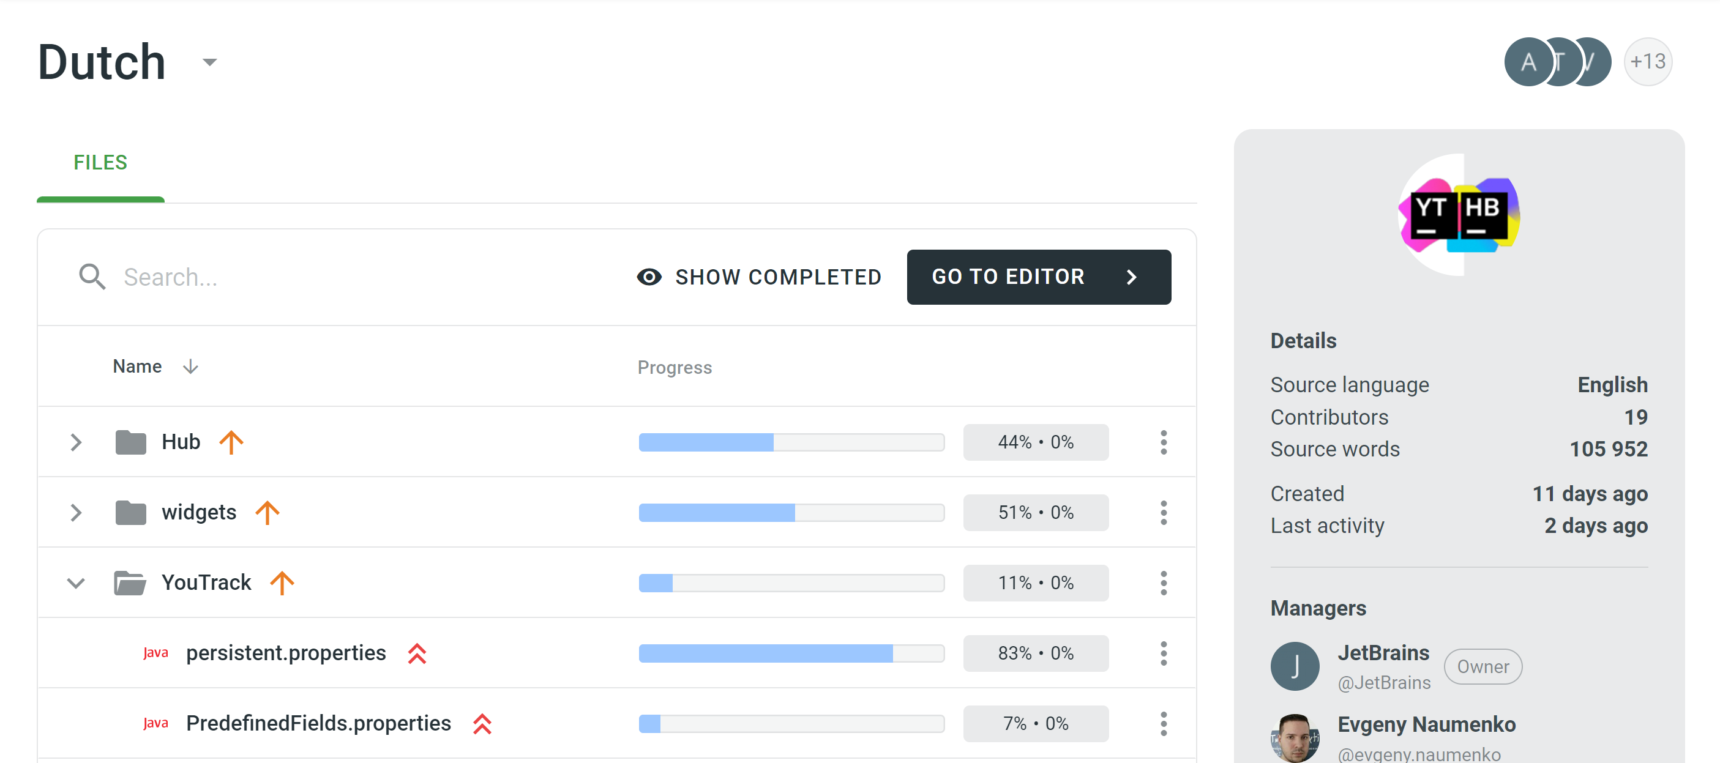
Task: Open the three-dot menu for Hub folder
Action: (x=1163, y=442)
